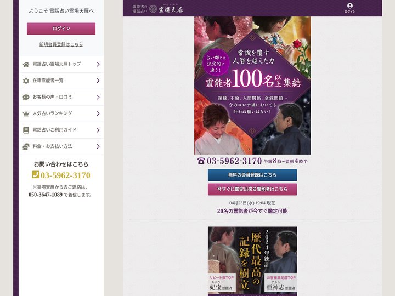Open 電話占い霊場天扉トップ menu item
This screenshot has height=296, width=395.
tap(61, 65)
